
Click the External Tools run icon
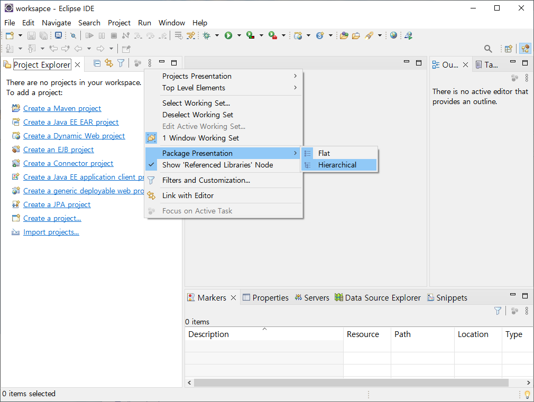pyautogui.click(x=273, y=35)
